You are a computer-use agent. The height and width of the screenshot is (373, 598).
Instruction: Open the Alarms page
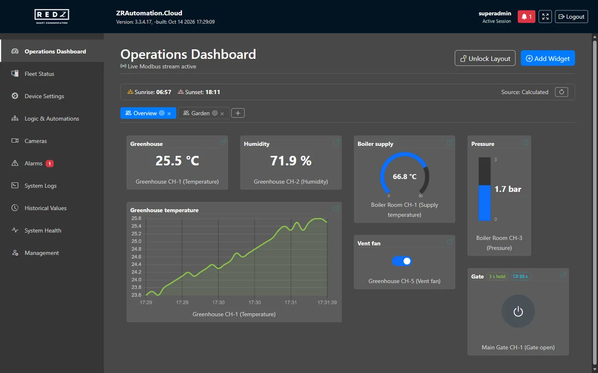click(52, 163)
